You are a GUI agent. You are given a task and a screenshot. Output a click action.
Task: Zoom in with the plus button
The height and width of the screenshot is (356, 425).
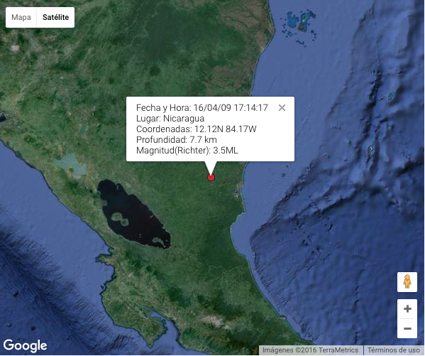[x=407, y=309]
